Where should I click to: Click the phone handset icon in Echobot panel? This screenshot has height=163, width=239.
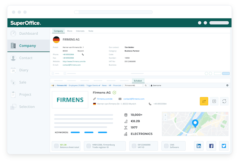[x=150, y=104]
